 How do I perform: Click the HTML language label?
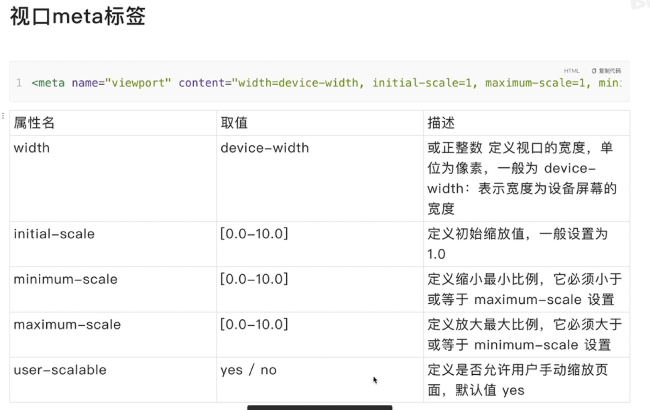572,71
